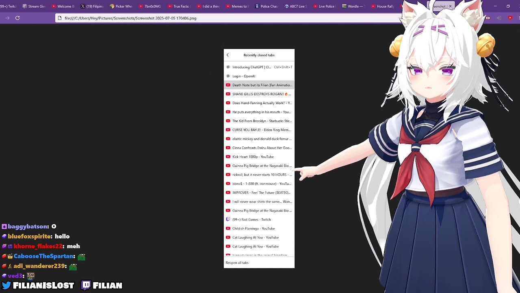Switch to the Stream Giv tab
Image resolution: width=520 pixels, height=293 pixels.
[x=34, y=6]
